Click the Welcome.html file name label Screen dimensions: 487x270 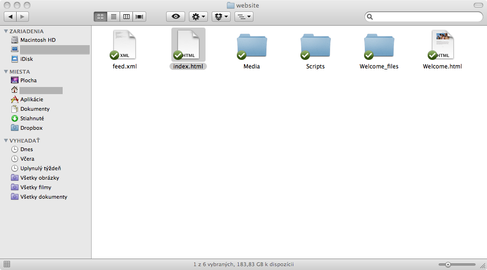(442, 66)
